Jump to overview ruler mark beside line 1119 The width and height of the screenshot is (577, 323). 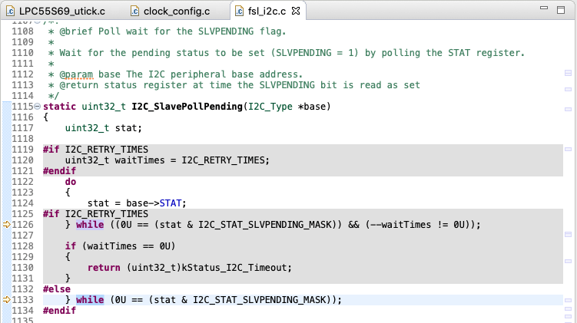[568, 150]
